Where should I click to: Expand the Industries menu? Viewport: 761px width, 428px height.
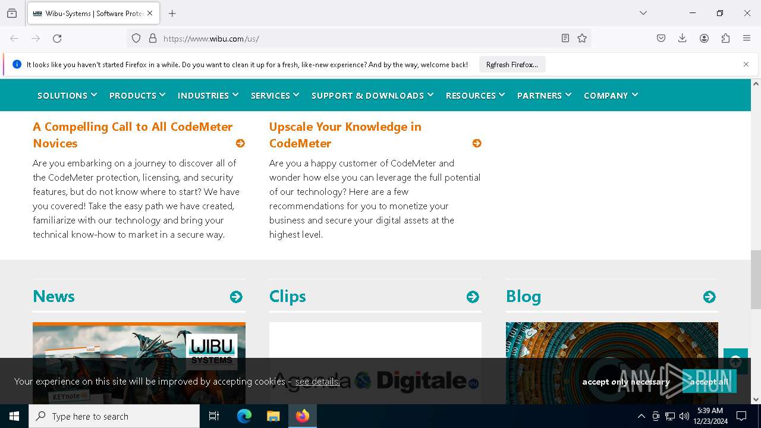pyautogui.click(x=208, y=95)
